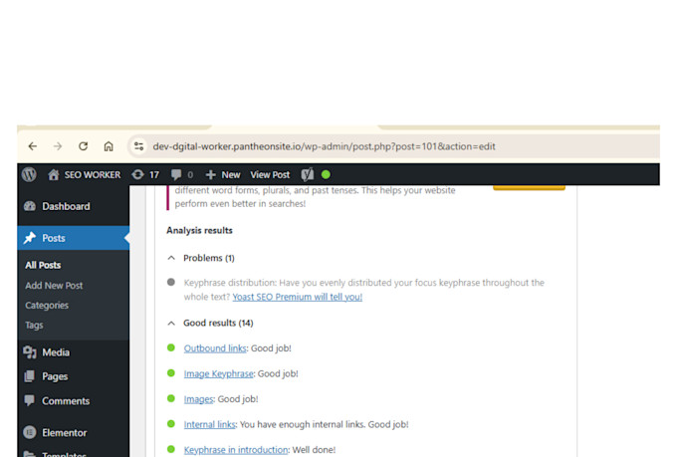677x457 pixels.
Task: Open the browser home icon
Action: [109, 146]
